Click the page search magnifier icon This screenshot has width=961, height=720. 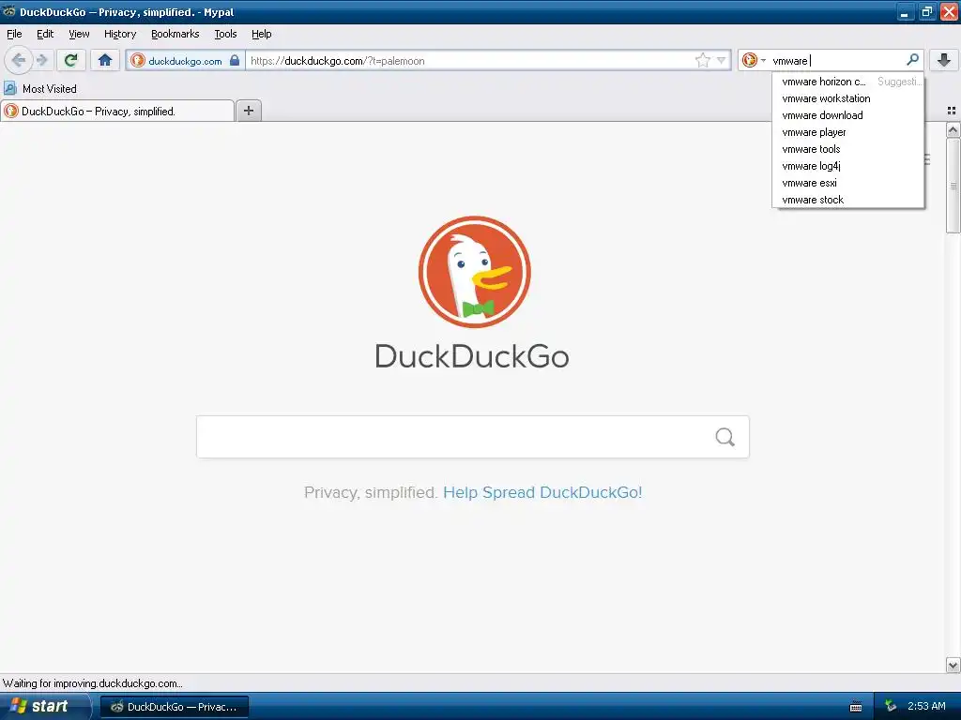pyautogui.click(x=725, y=437)
